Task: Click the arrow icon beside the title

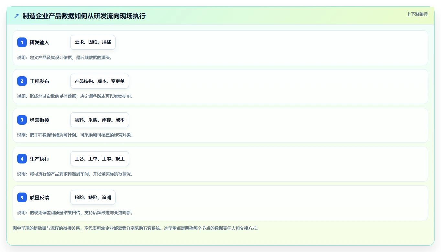Action: (17, 16)
